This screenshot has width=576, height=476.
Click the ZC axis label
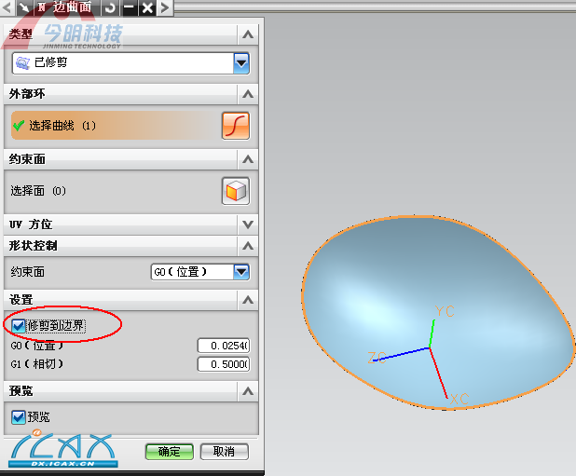377,357
